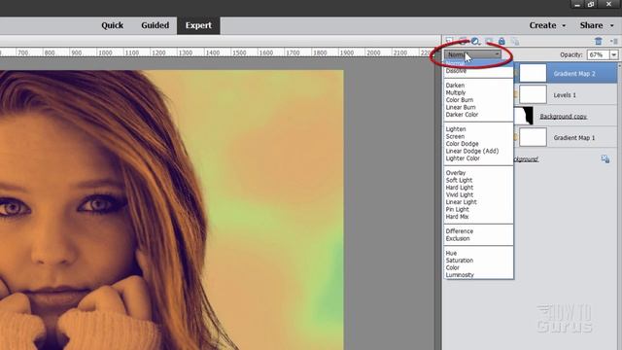The height and width of the screenshot is (350, 622).
Task: Open the Share dropdown
Action: pyautogui.click(x=597, y=25)
